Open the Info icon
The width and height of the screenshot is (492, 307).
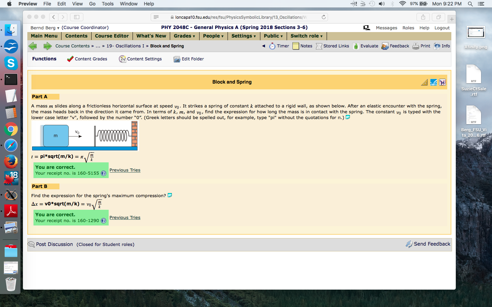point(437,46)
